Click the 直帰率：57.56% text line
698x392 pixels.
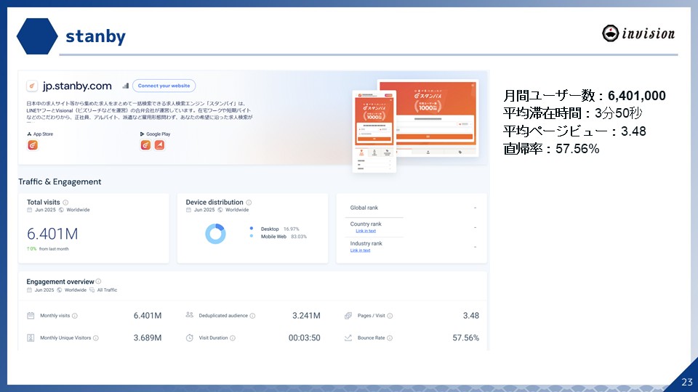(551, 148)
